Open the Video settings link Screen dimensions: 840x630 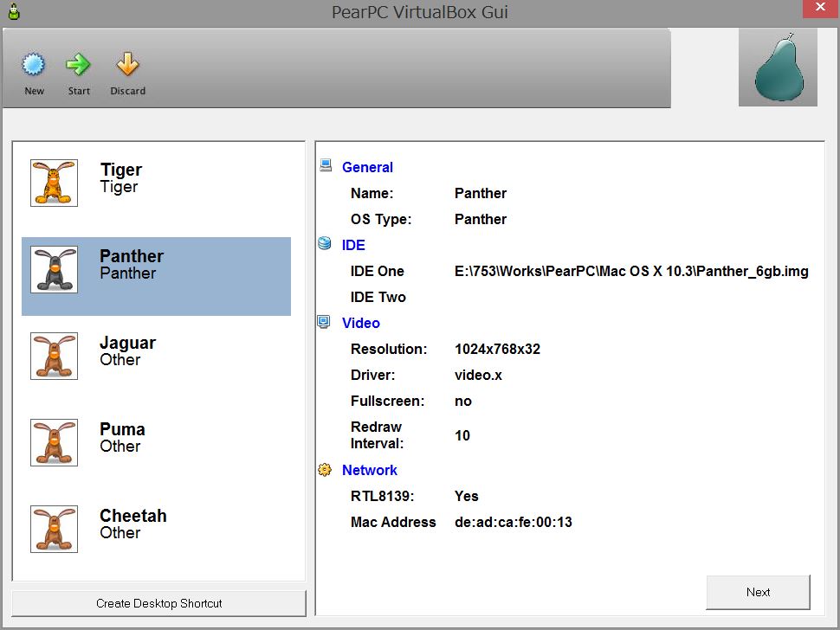coord(361,324)
